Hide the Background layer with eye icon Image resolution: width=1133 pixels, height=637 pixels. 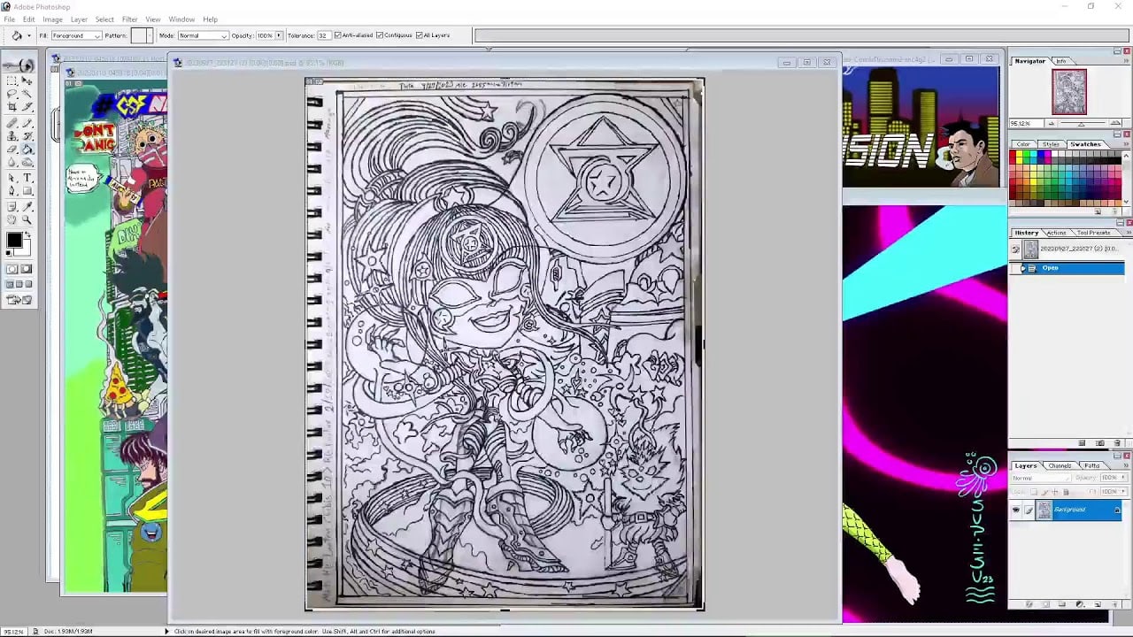click(1015, 510)
